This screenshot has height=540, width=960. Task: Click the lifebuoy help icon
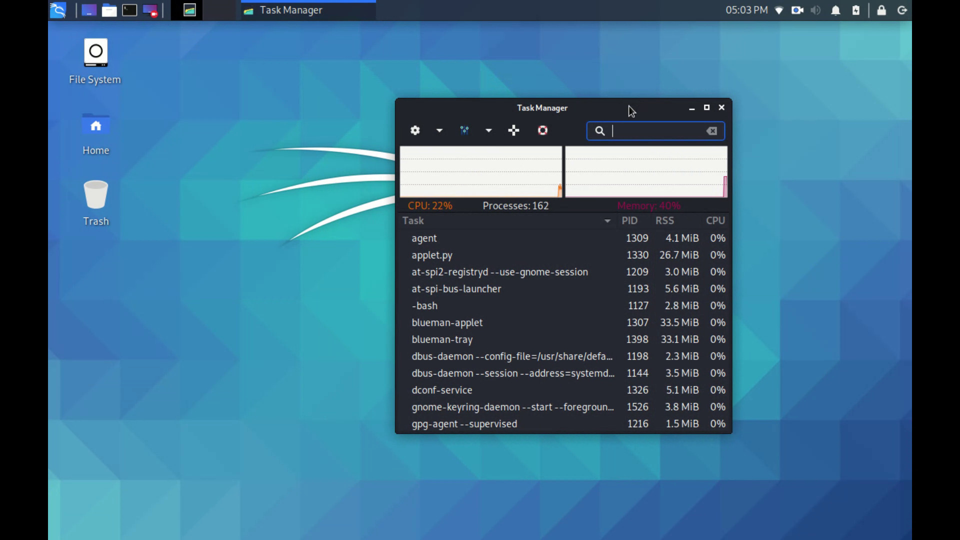click(x=543, y=130)
